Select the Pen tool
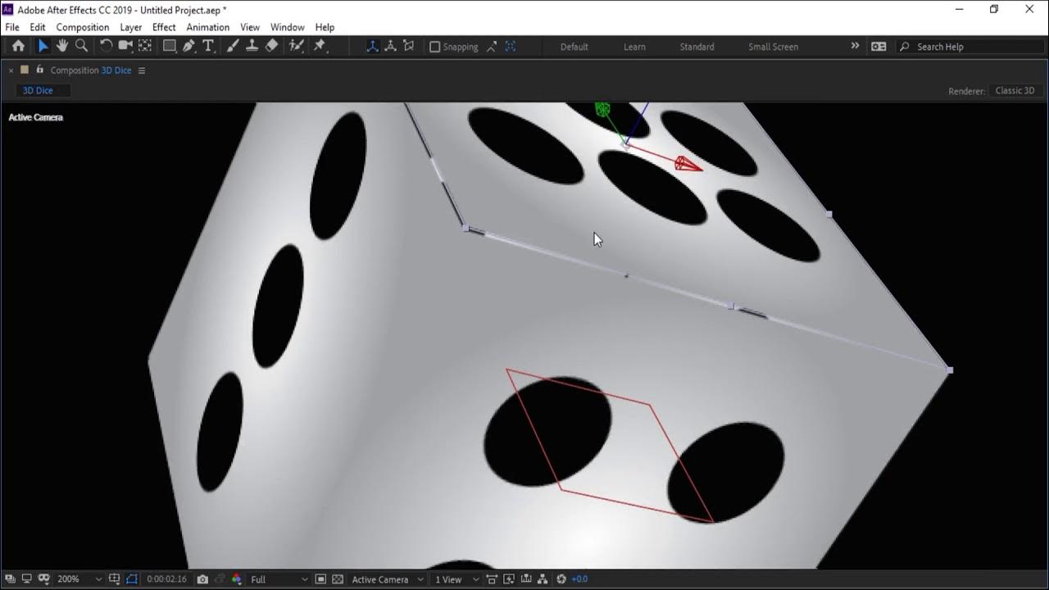This screenshot has width=1049, height=590. point(189,47)
